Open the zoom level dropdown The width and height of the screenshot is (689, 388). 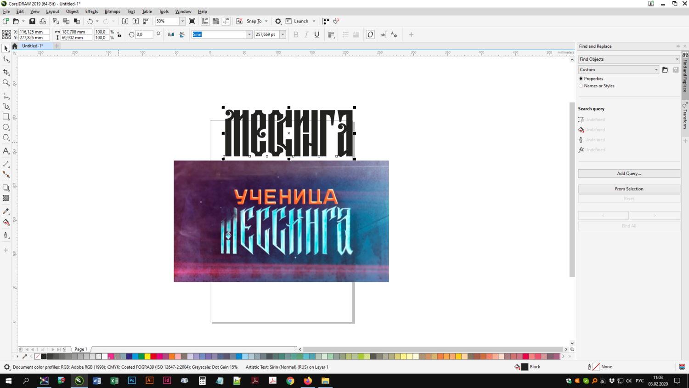pyautogui.click(x=182, y=21)
